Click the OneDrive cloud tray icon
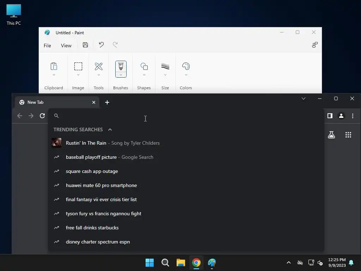Viewport: 361px width, 271px height. tap(300, 263)
